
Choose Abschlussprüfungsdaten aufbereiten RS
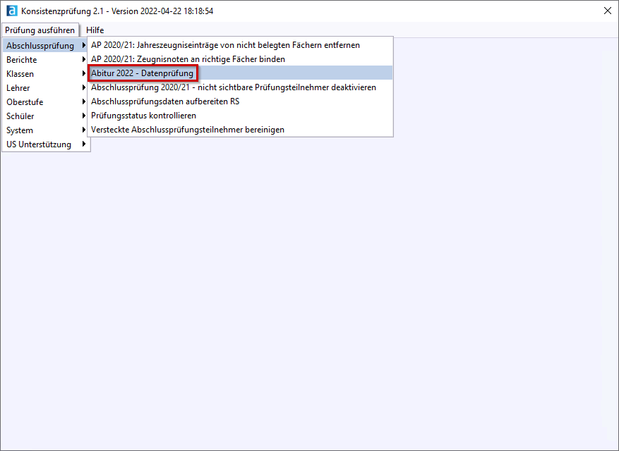tap(240, 101)
